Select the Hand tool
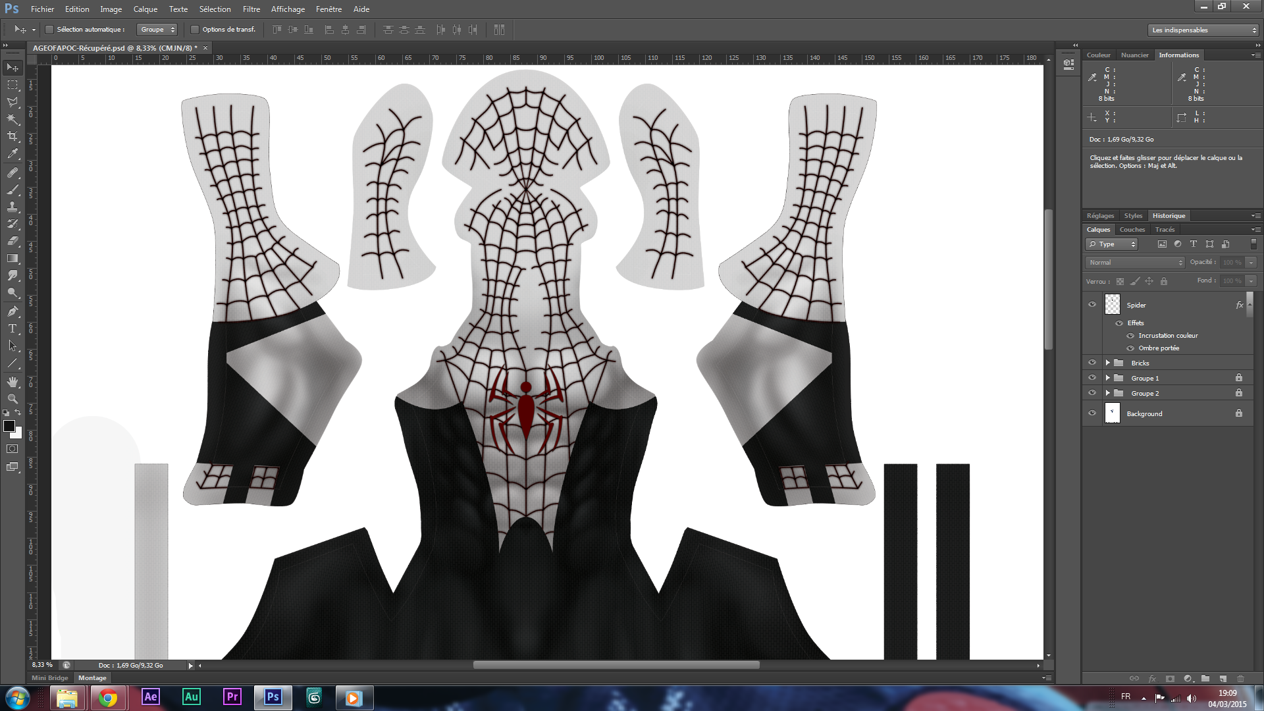 coord(13,382)
